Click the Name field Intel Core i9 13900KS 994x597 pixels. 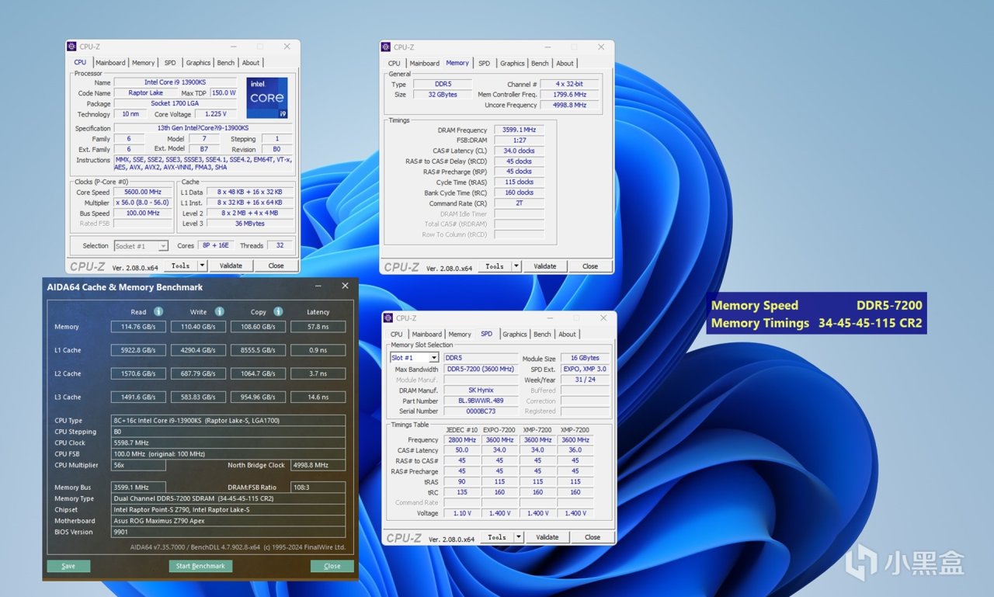(176, 82)
